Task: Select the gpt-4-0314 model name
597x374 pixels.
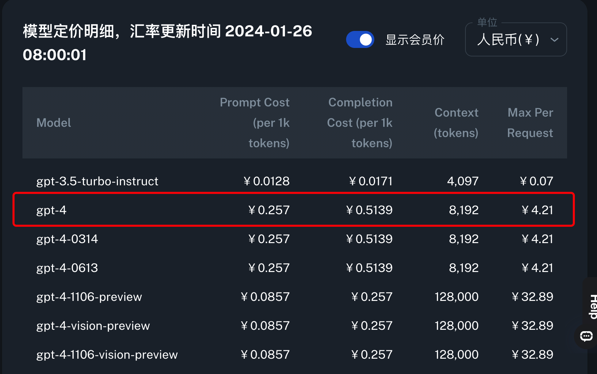Action: pos(67,239)
